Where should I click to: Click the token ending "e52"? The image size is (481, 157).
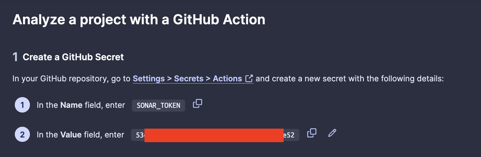coord(290,135)
